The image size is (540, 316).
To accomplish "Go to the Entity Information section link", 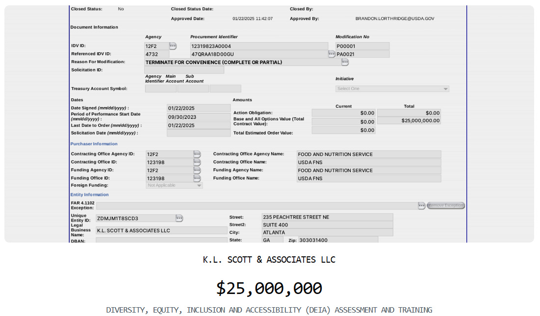I will click(x=89, y=194).
